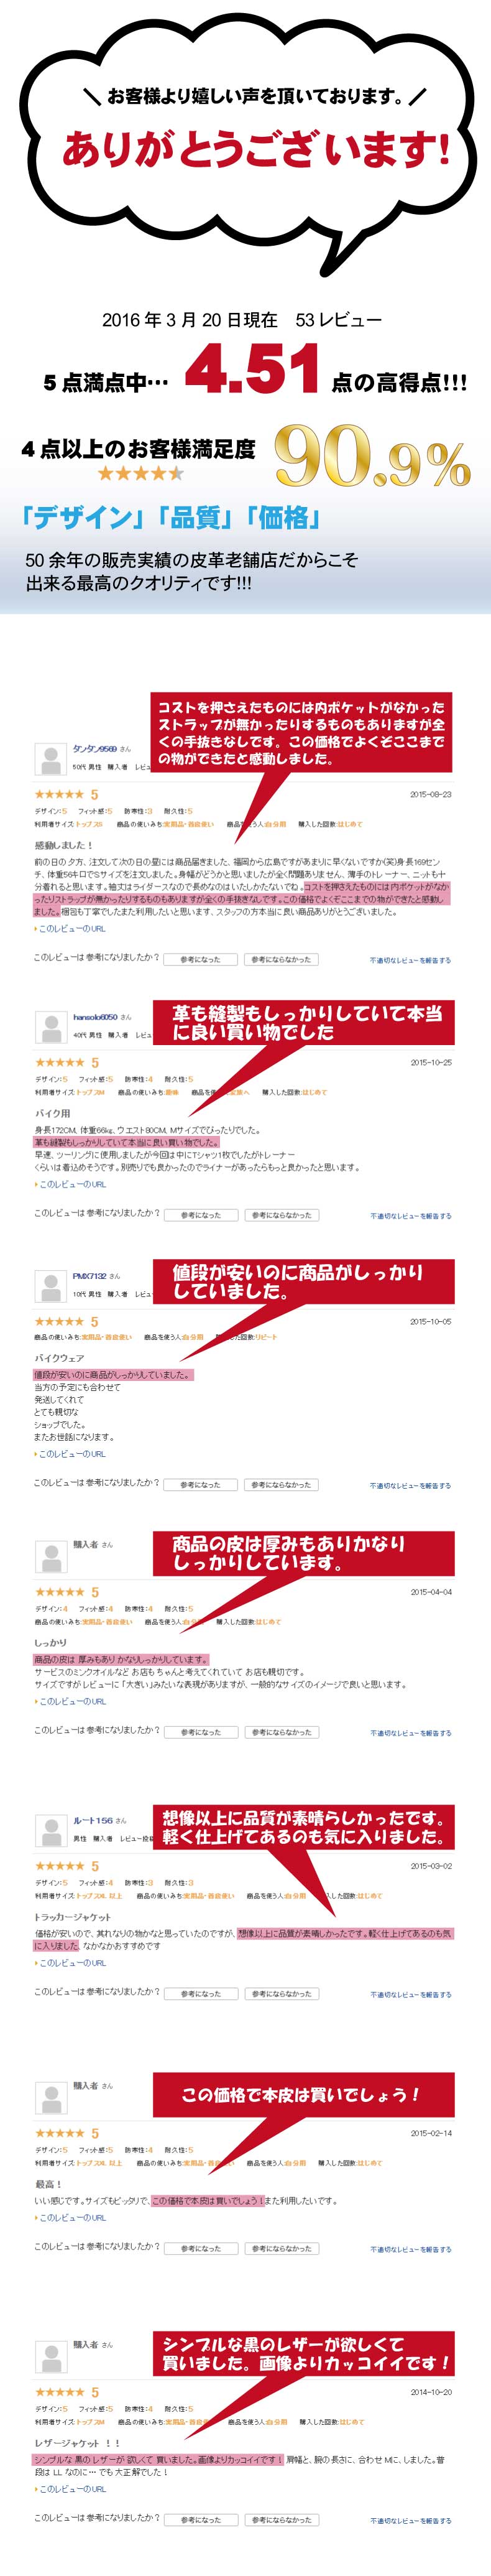This screenshot has height=2576, width=491.
Task: Click the red ありがとうございます! headline banner
Action: [x=256, y=149]
